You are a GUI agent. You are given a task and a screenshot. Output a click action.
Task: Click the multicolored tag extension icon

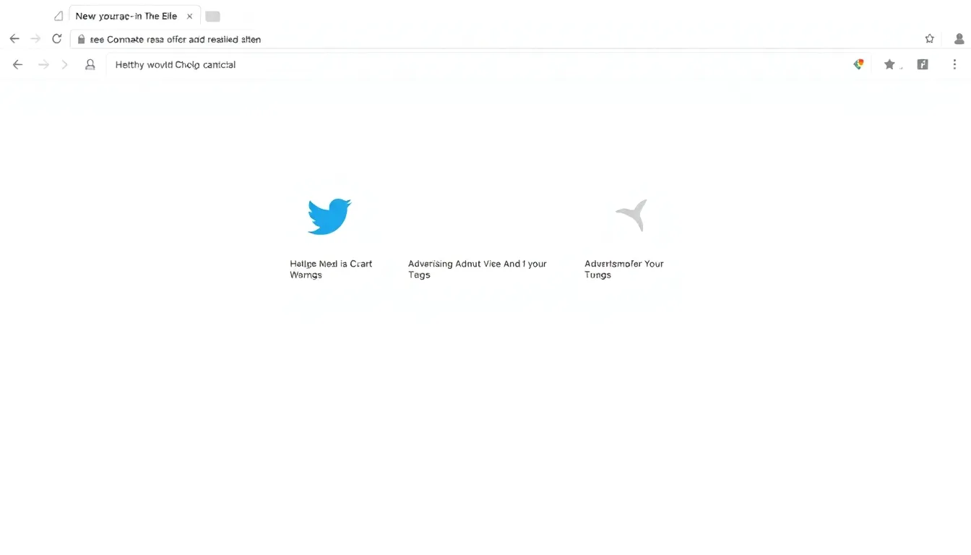click(x=858, y=64)
